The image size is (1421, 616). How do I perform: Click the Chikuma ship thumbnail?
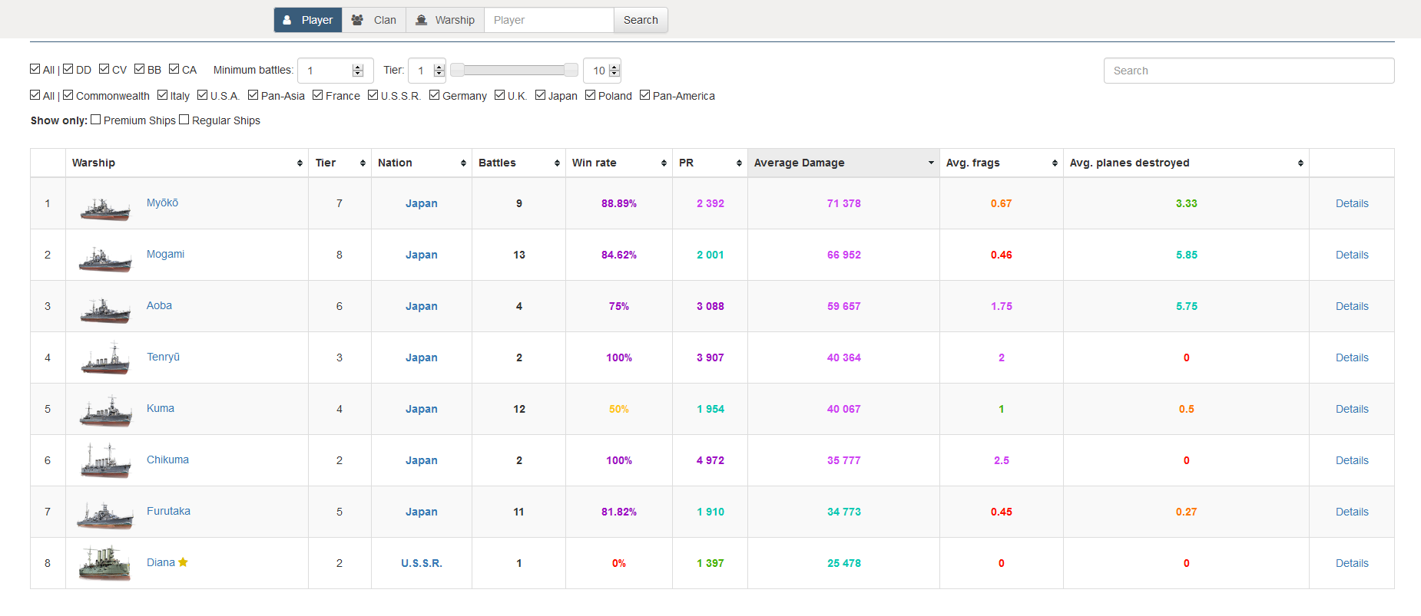click(105, 460)
